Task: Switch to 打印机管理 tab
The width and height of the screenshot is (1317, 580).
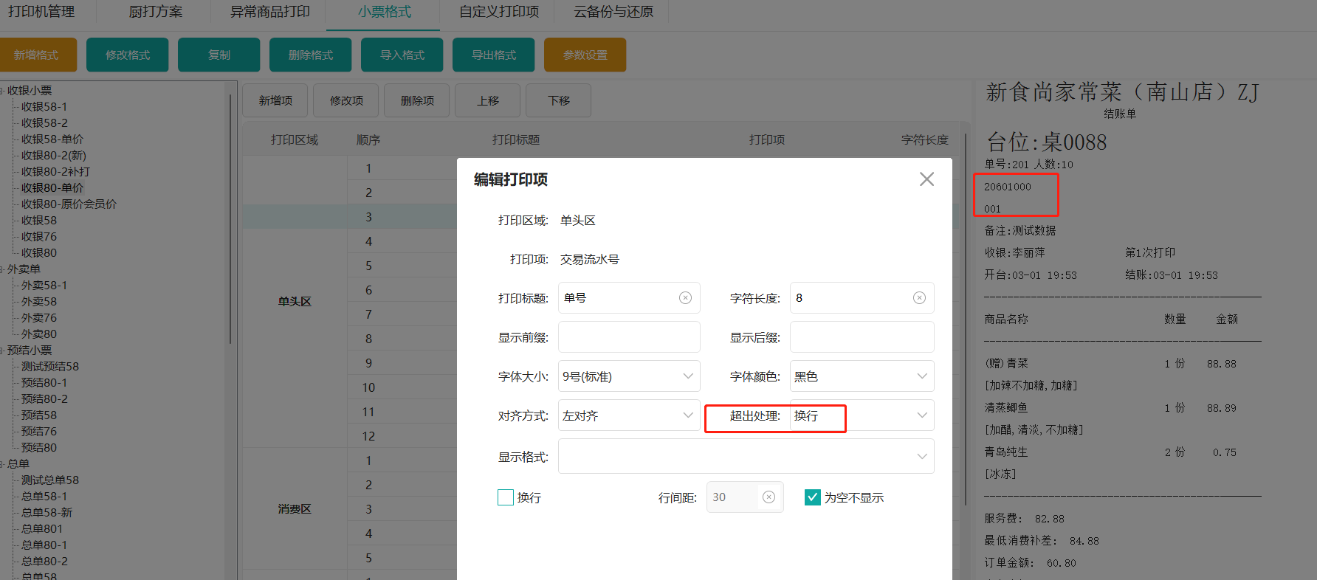Action: point(41,12)
